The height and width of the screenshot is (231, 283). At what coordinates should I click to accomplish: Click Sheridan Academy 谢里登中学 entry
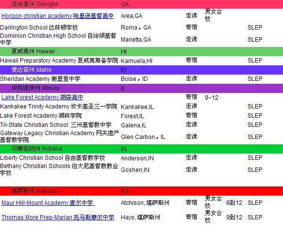coord(40,78)
